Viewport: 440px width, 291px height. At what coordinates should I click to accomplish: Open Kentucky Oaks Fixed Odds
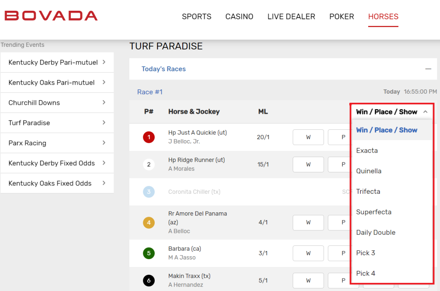[57, 183]
